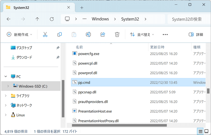Click the System32 breadcrumb in address bar
211x135 pixels.
click(130, 19)
